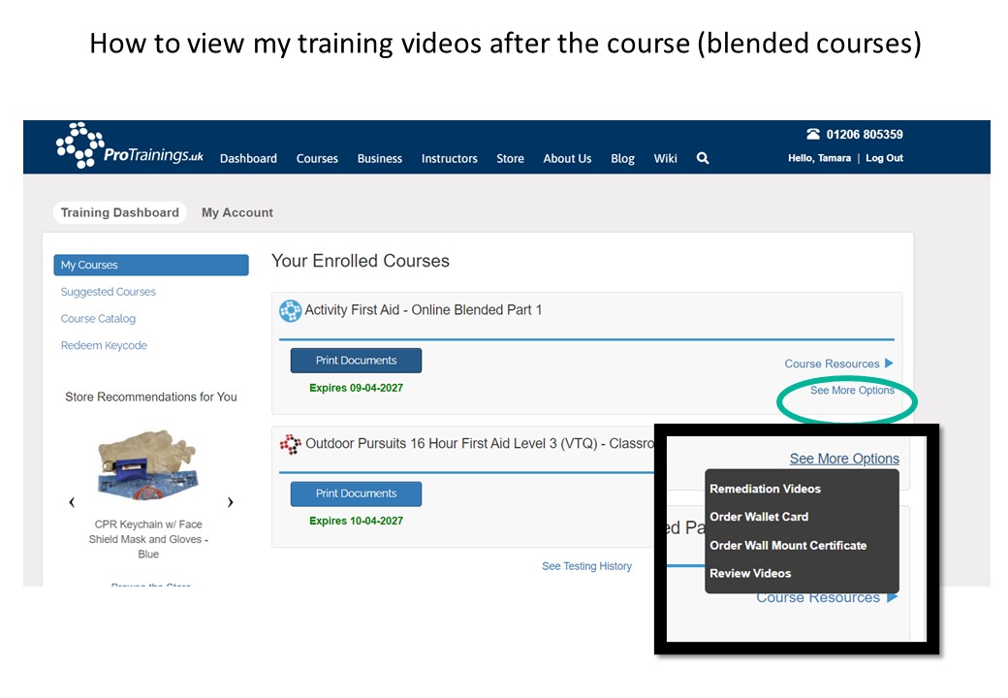Print Documents for Activity First Aid

point(356,361)
